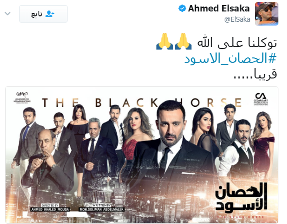The height and width of the screenshot is (224, 287).
Task: Click the AMP media production logo
Action: (x=22, y=97)
